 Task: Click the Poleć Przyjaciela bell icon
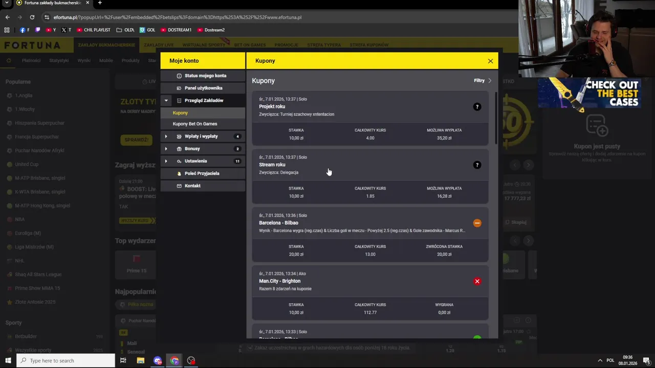(179, 173)
